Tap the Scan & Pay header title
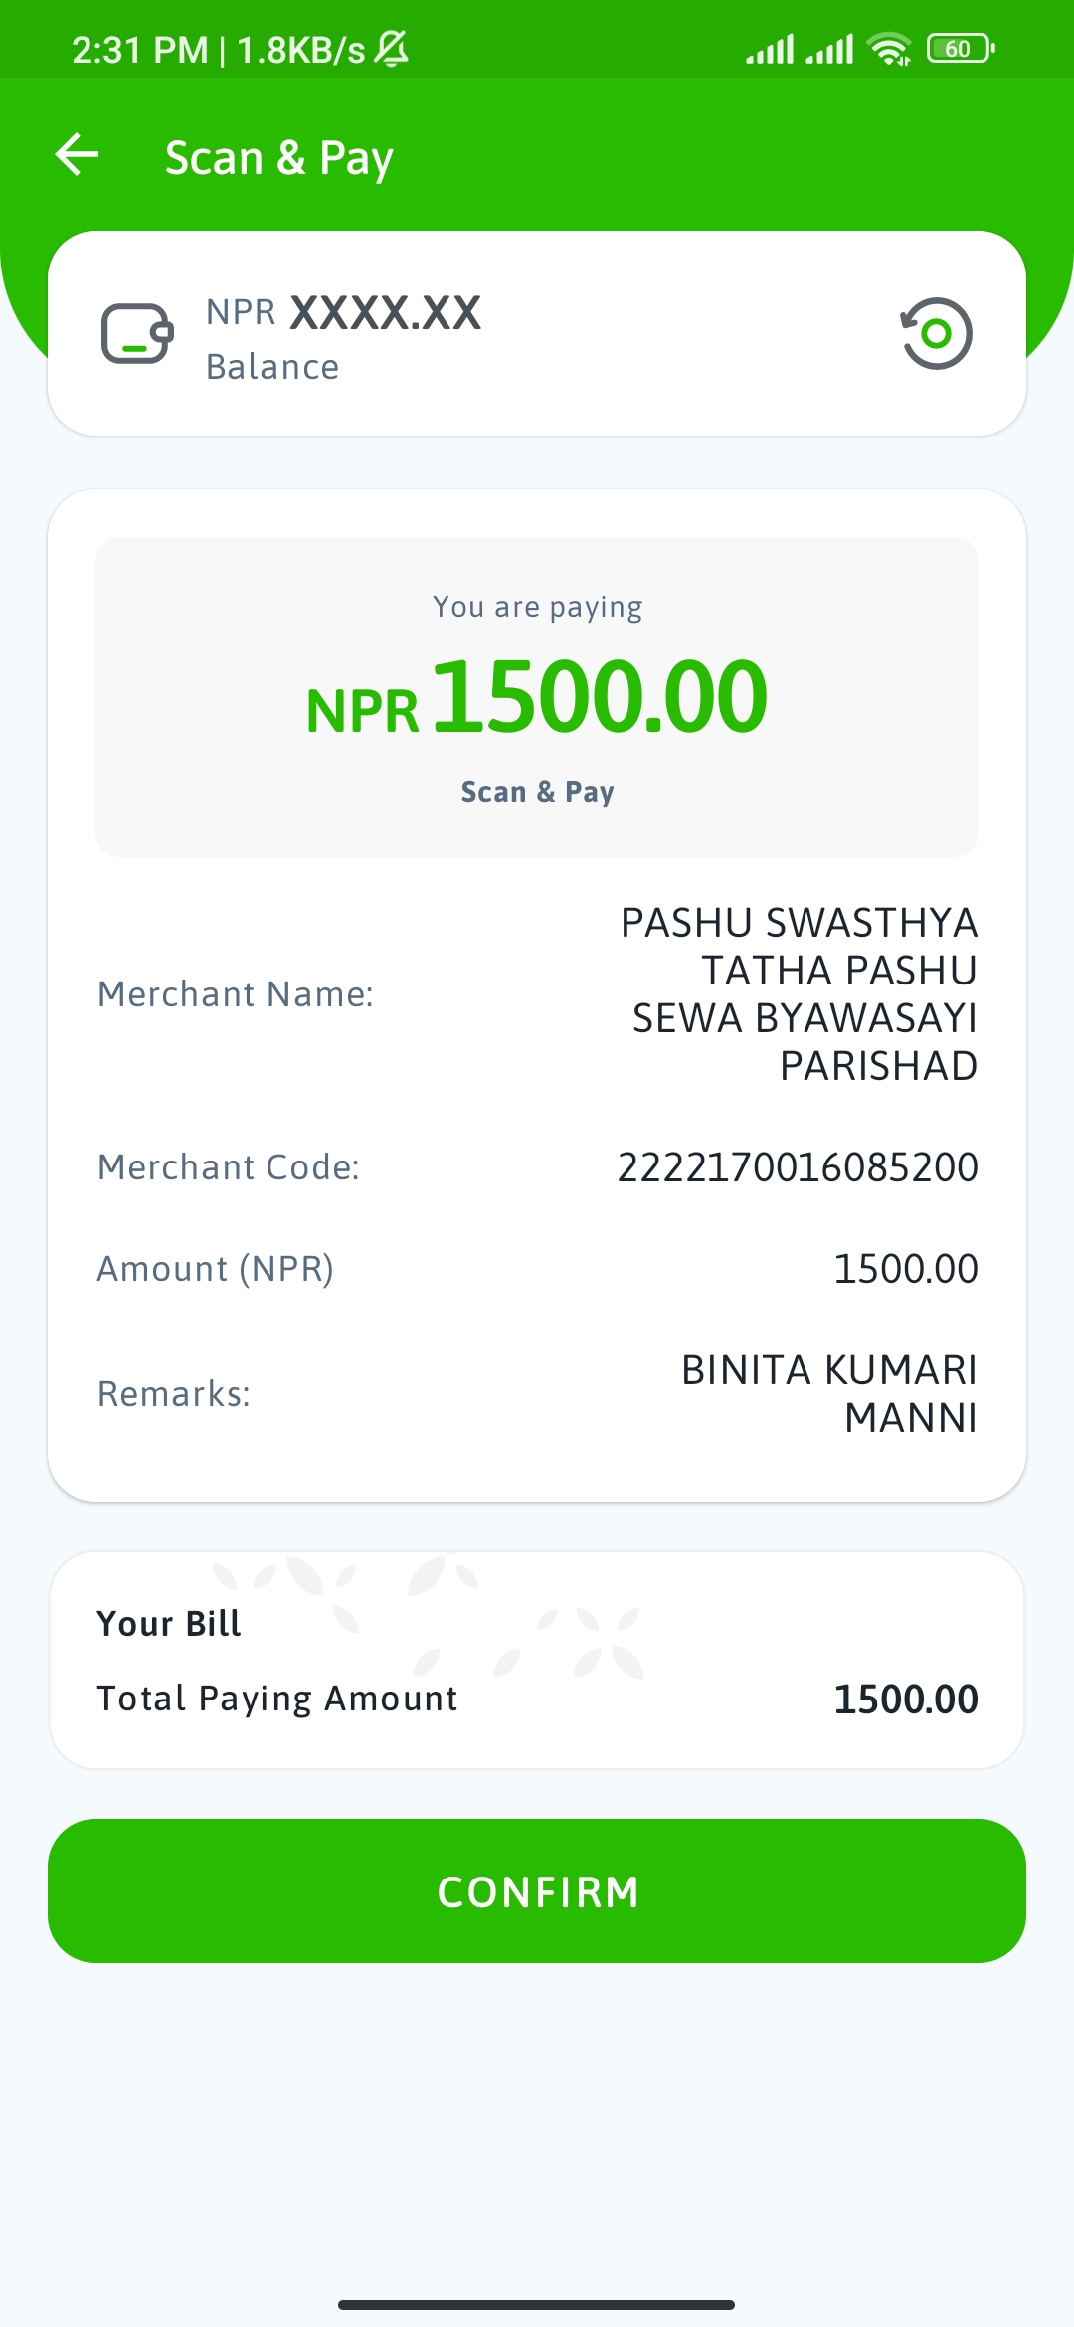The image size is (1074, 2327). (279, 158)
